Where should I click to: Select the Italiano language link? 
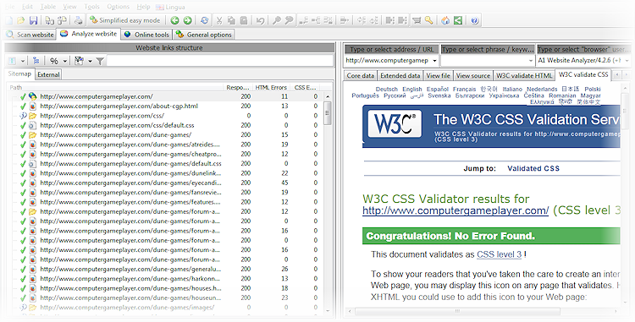tap(512, 89)
